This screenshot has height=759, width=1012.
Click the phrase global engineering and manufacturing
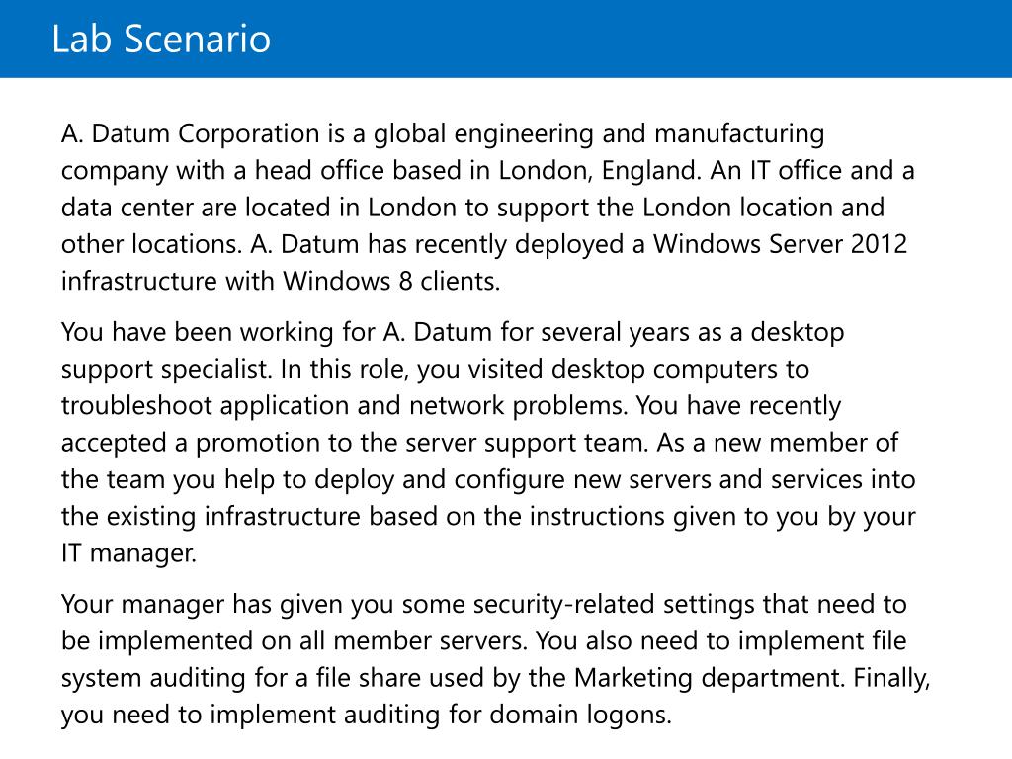coord(599,133)
